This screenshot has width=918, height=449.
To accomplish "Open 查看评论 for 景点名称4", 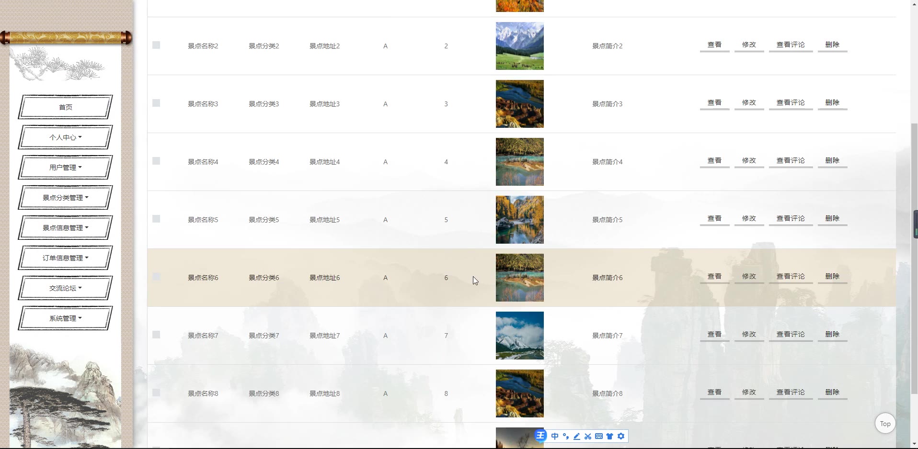I will [791, 161].
